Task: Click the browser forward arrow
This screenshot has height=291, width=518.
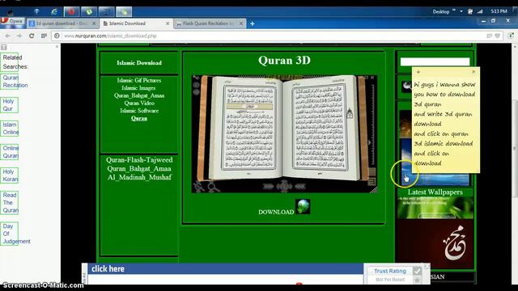Action: click(19, 36)
